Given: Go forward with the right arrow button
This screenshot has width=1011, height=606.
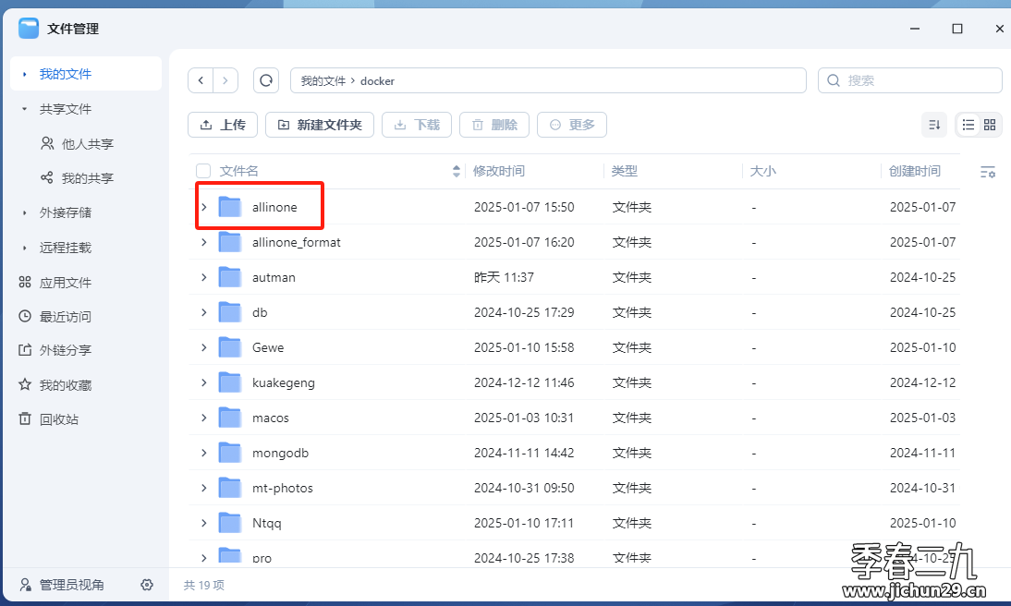Looking at the screenshot, I should (x=225, y=80).
